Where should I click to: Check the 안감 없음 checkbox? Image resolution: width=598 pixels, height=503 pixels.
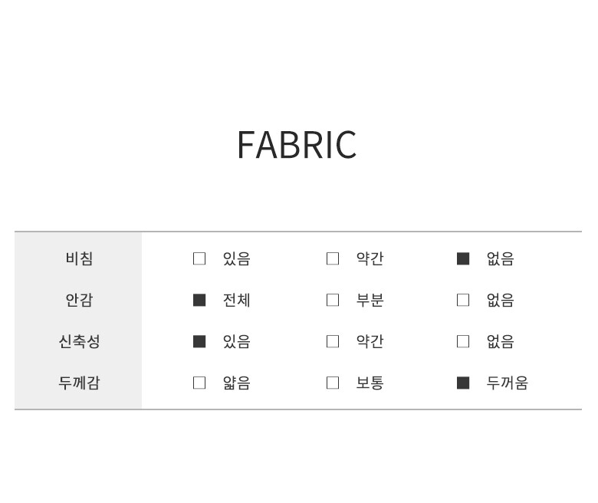pos(463,300)
